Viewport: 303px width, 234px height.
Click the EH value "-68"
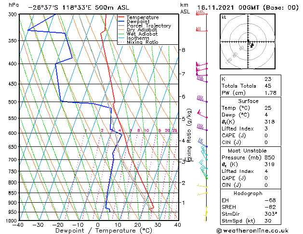(x=270, y=200)
